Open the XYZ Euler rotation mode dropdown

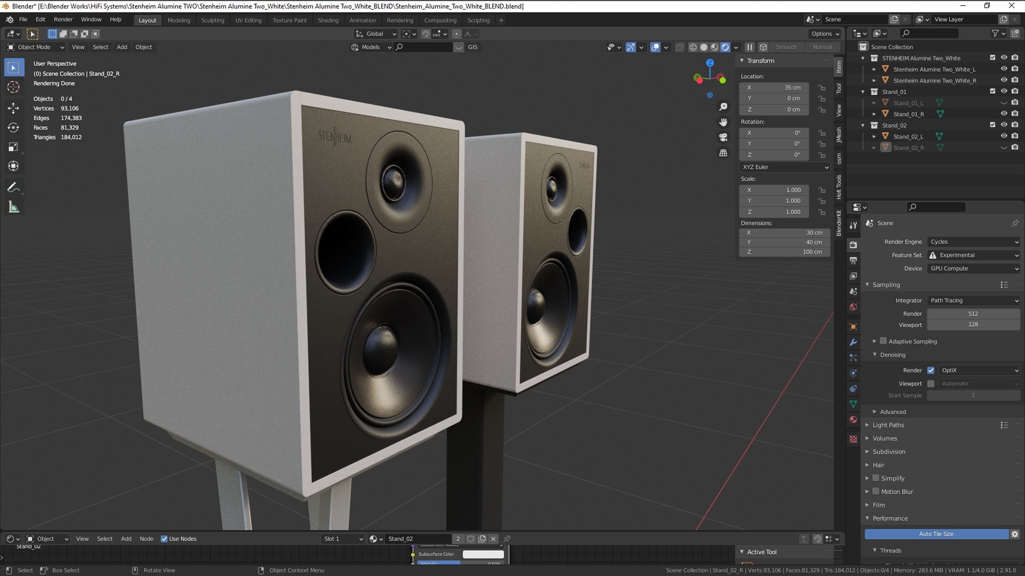[x=784, y=167]
